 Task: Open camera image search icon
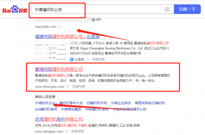(x=167, y=9)
